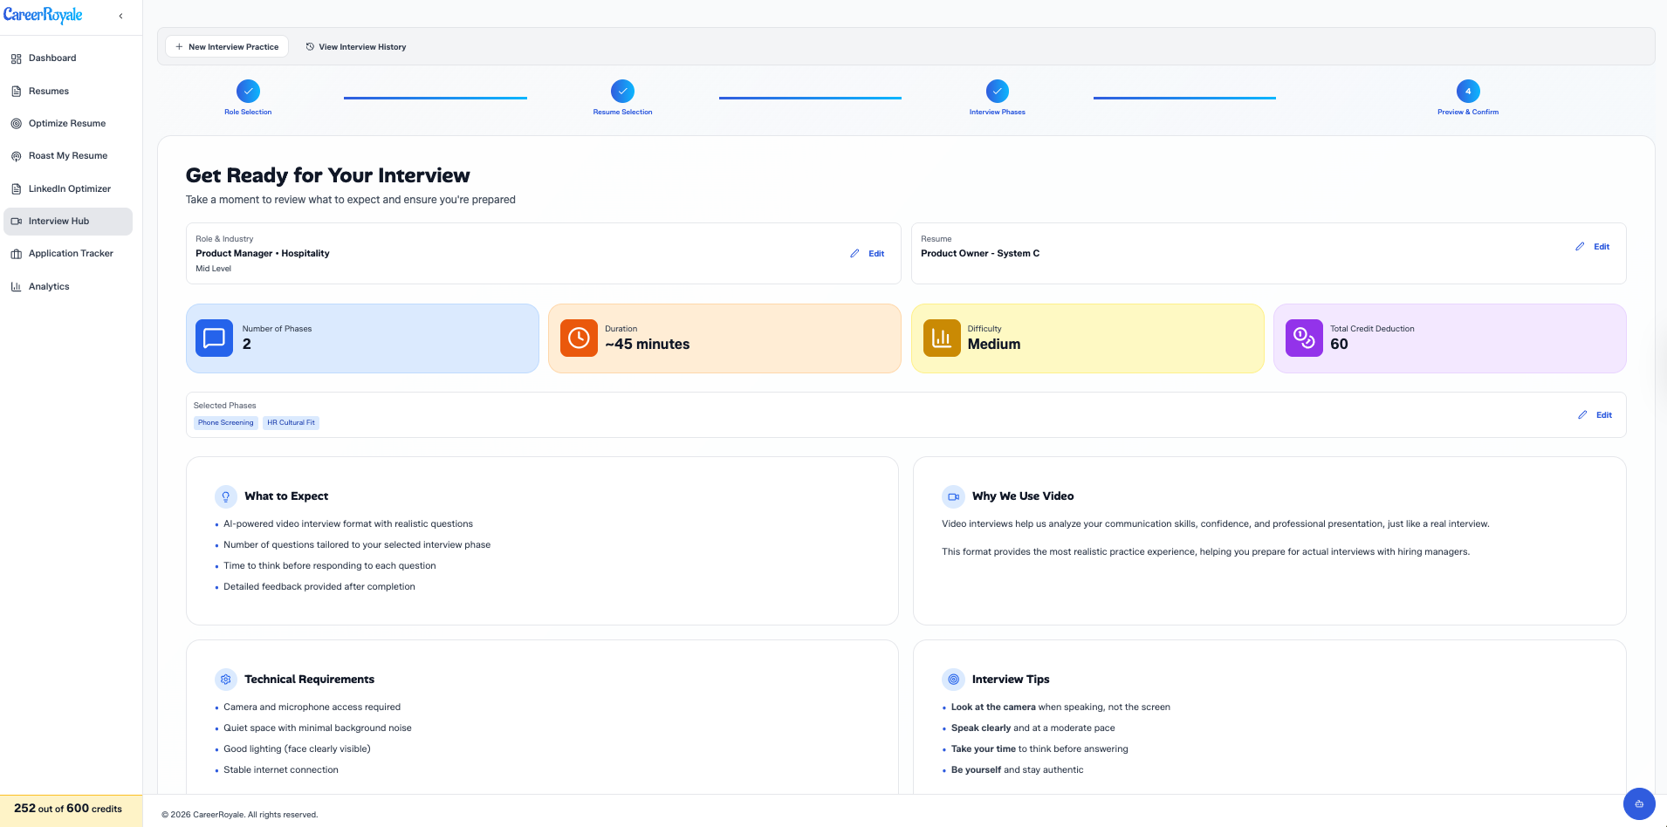Open the Interview Hub section
Image resolution: width=1667 pixels, height=827 pixels.
[58, 221]
